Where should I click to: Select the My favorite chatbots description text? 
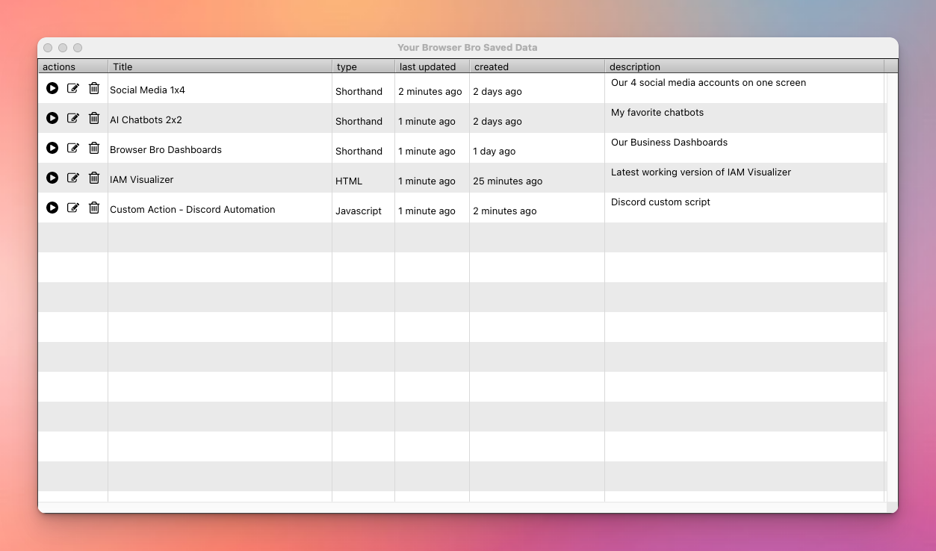657,113
